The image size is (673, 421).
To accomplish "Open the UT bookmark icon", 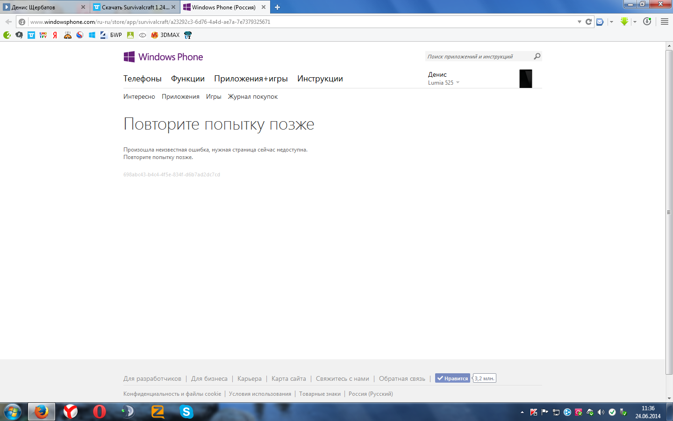I will (188, 35).
